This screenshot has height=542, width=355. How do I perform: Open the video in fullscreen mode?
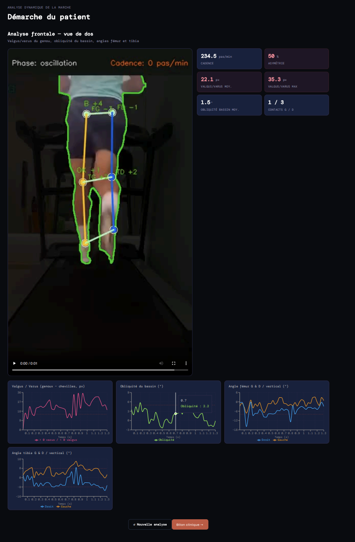(x=174, y=363)
